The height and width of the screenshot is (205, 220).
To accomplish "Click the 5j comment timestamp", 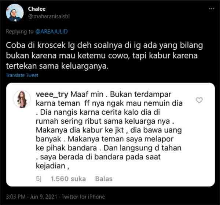I will pos(38,179).
